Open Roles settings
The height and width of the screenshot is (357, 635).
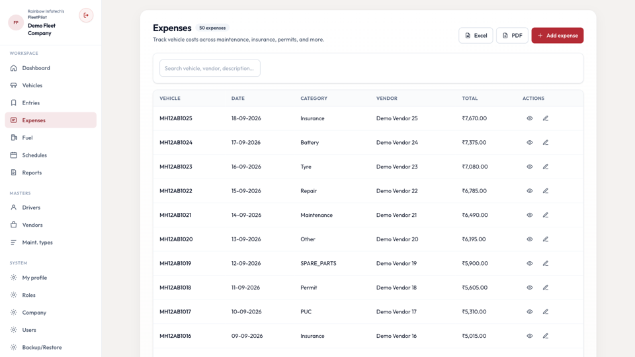pos(51,295)
